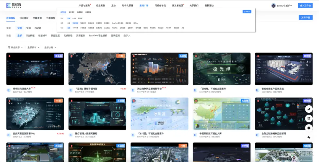Click the author icon beside「蓝橙」基础平面地图

(x=71, y=90)
